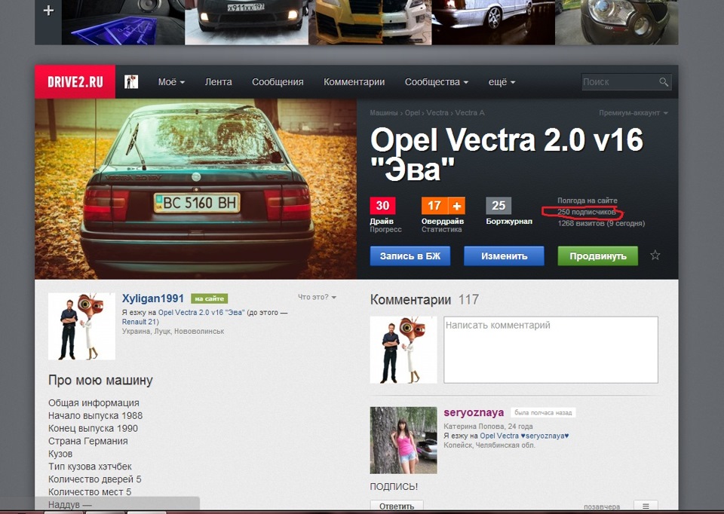The image size is (724, 514).
Task: Click the orange Овердрайв 17 badge
Action: point(434,206)
